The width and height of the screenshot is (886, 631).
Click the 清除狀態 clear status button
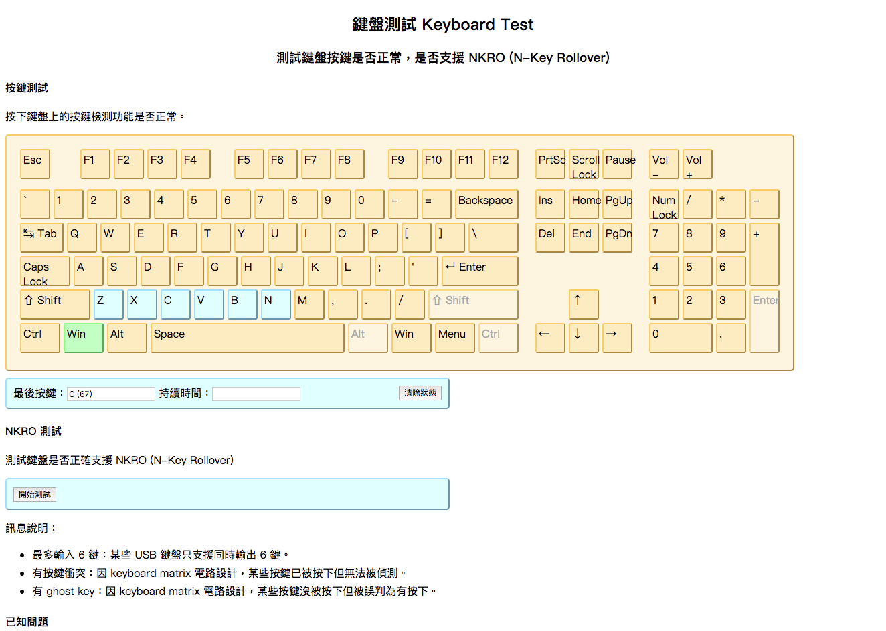click(x=420, y=393)
